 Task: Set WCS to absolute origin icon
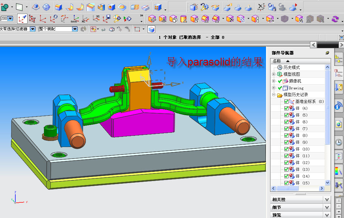(75, 19)
